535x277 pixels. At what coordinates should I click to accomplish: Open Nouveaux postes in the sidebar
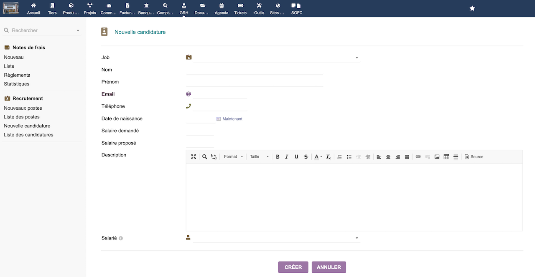pos(23,108)
